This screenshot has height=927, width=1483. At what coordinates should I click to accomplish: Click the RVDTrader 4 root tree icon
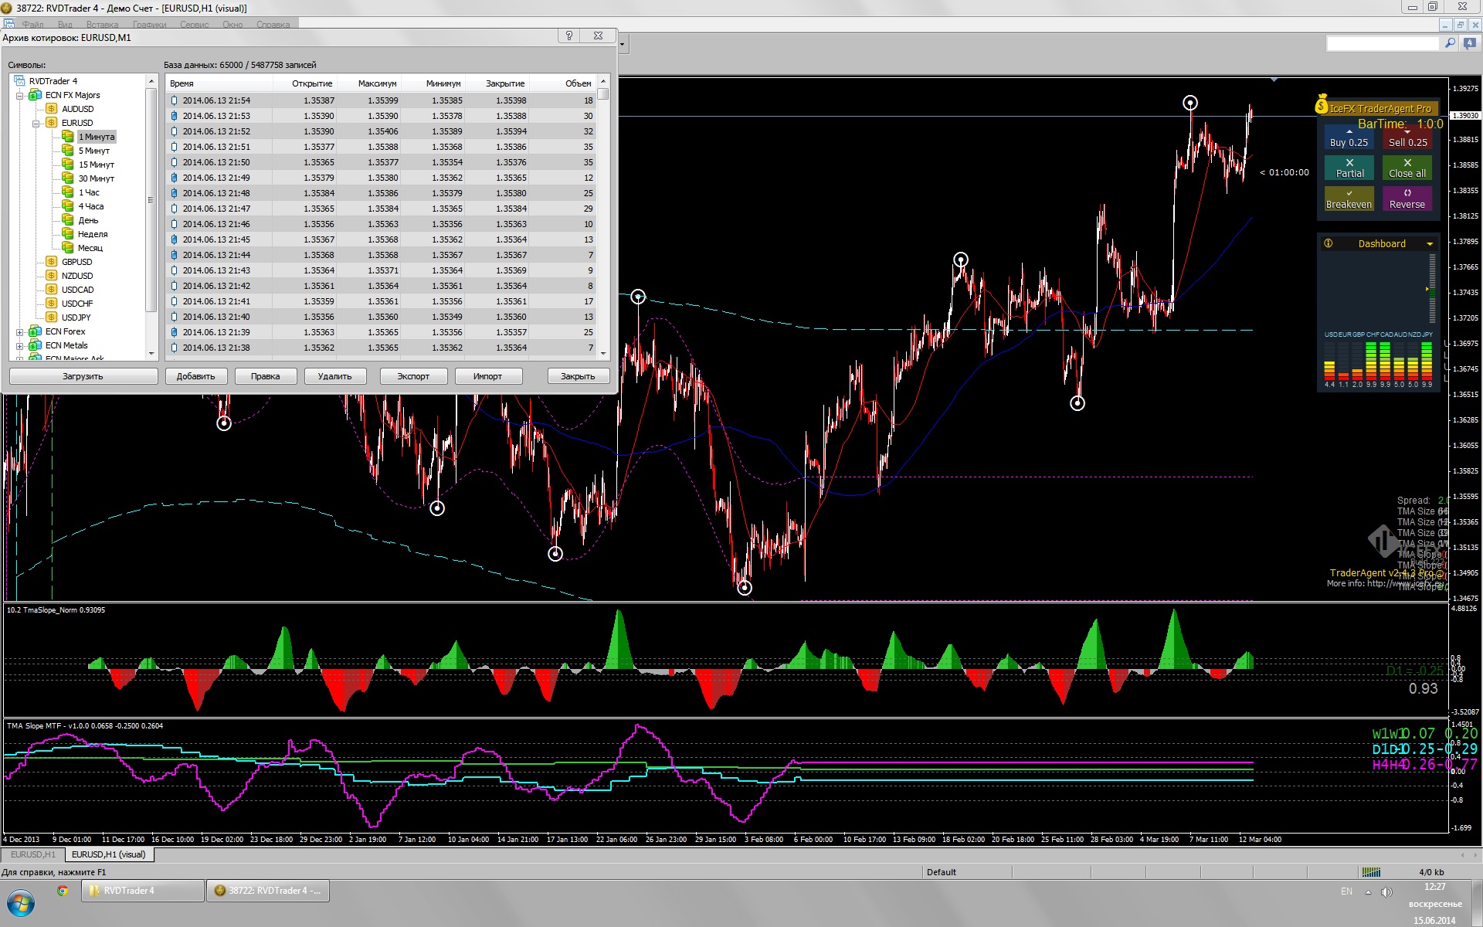click(x=19, y=81)
